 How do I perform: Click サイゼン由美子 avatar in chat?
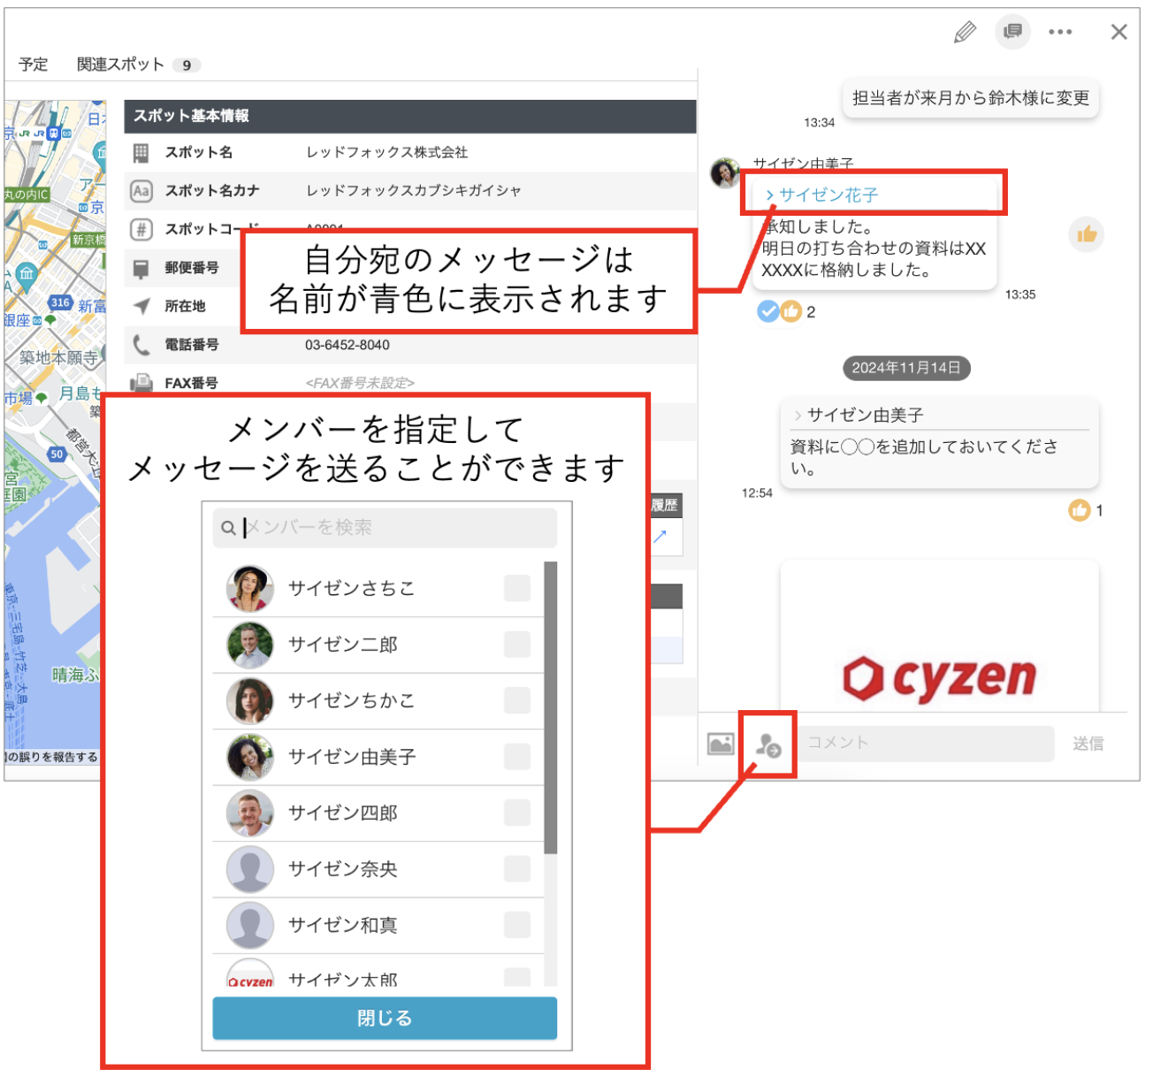click(726, 172)
